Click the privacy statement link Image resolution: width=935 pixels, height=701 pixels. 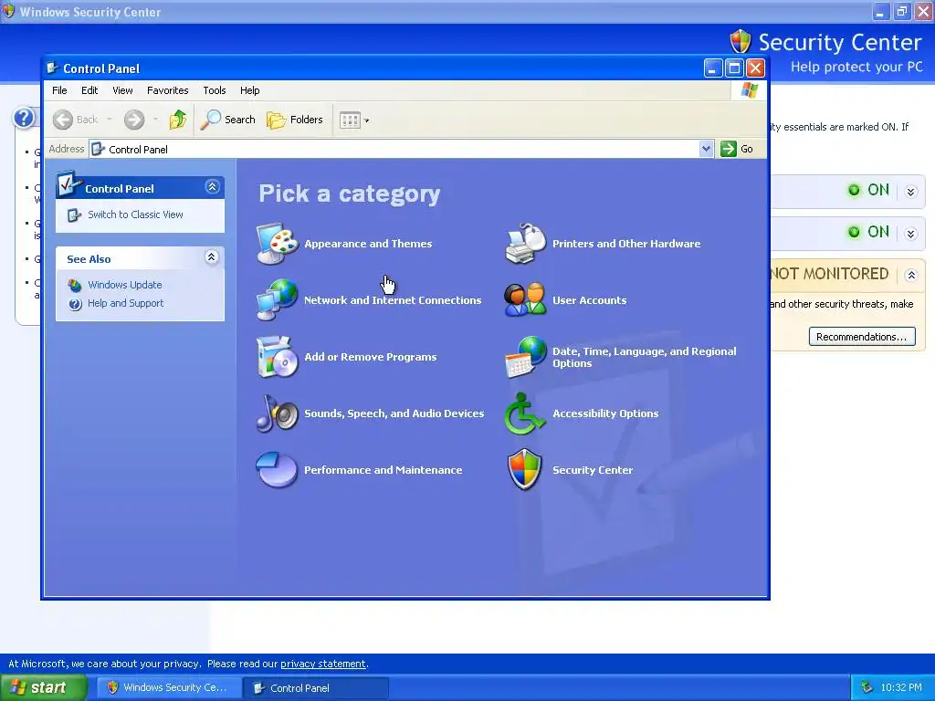(x=322, y=664)
